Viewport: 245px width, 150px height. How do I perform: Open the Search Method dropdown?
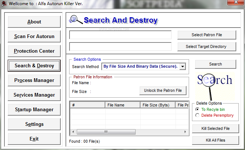pyautogui.click(x=144, y=67)
